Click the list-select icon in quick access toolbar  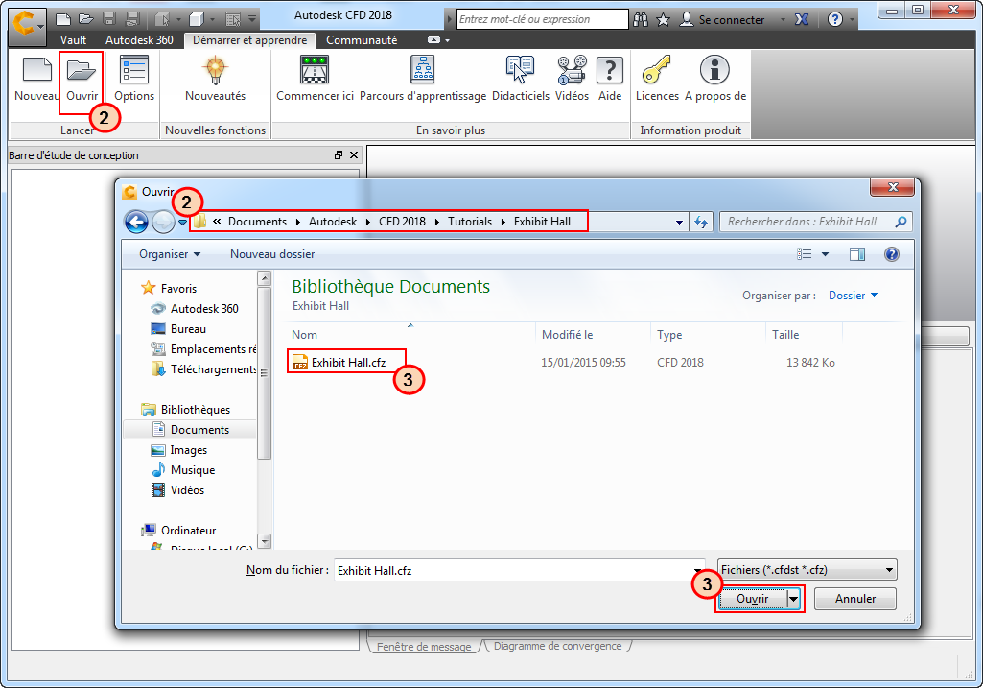tap(233, 19)
